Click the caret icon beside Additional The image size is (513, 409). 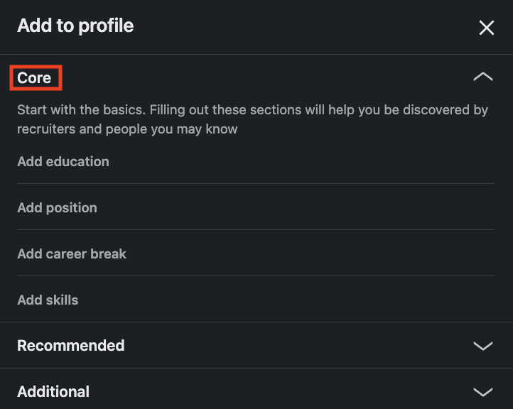click(483, 392)
